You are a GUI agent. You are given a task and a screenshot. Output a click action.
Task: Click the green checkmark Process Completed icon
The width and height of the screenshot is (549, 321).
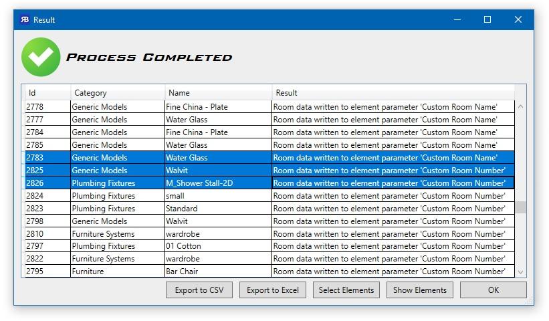click(x=41, y=57)
